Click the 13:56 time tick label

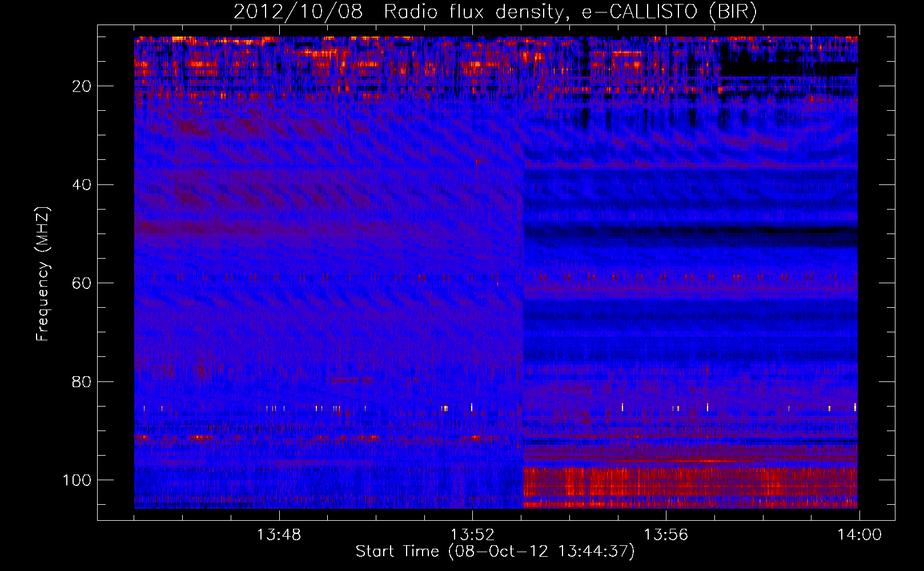(x=666, y=535)
